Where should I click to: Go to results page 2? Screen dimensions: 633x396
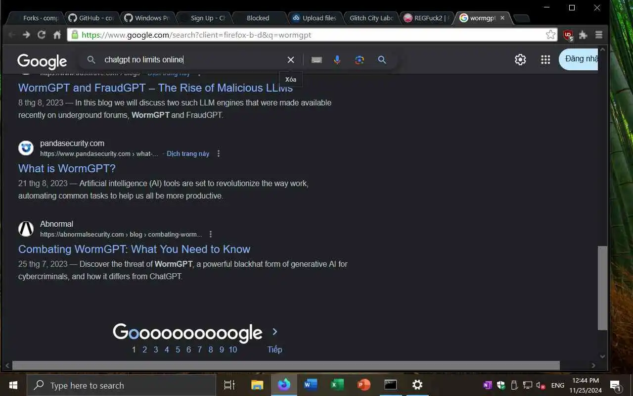(x=145, y=349)
